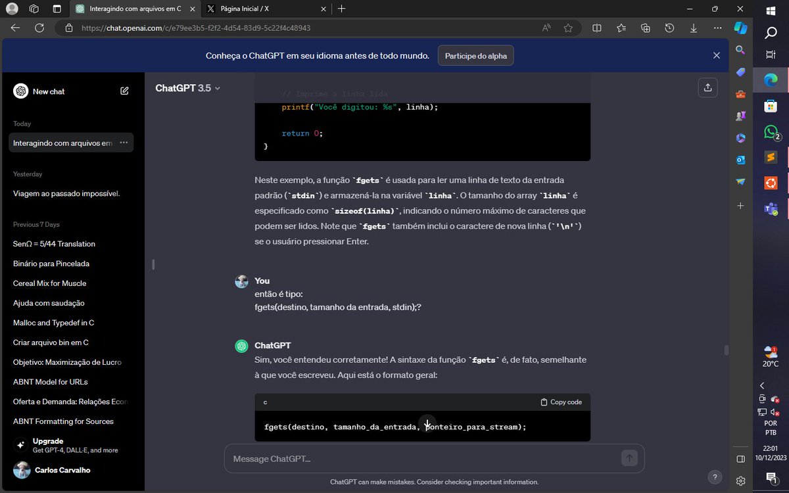Screen dimensions: 789x493
Task: Click the share conversation icon
Action: coord(707,87)
